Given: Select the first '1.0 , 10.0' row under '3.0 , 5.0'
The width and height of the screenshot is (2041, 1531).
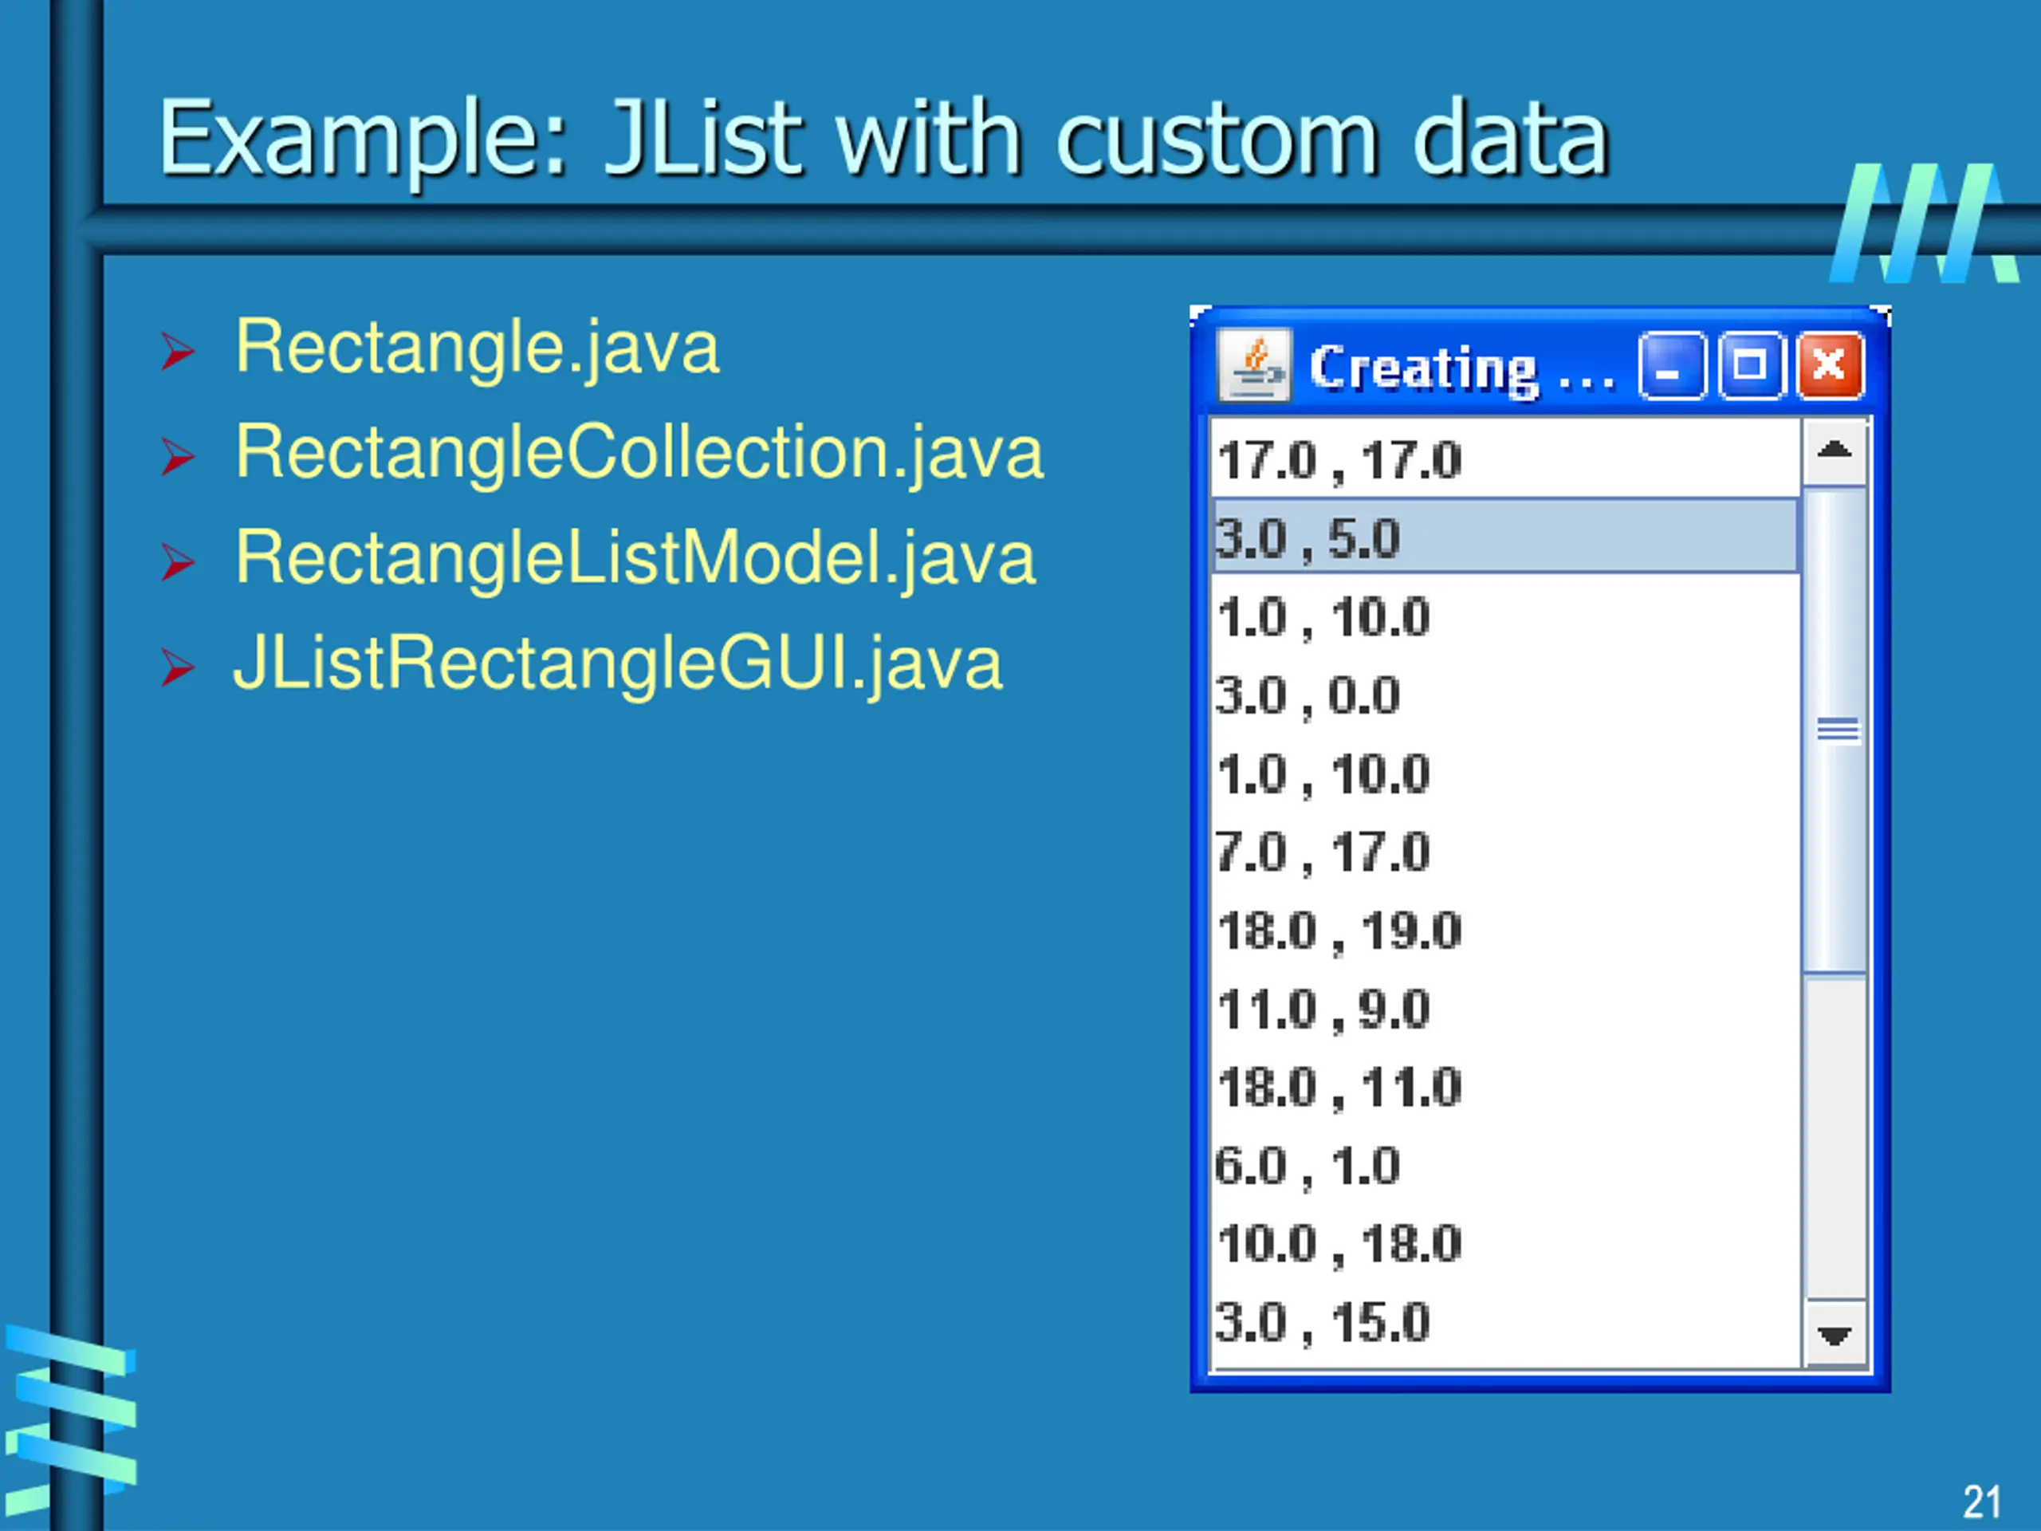Looking at the screenshot, I should pyautogui.click(x=1506, y=616).
